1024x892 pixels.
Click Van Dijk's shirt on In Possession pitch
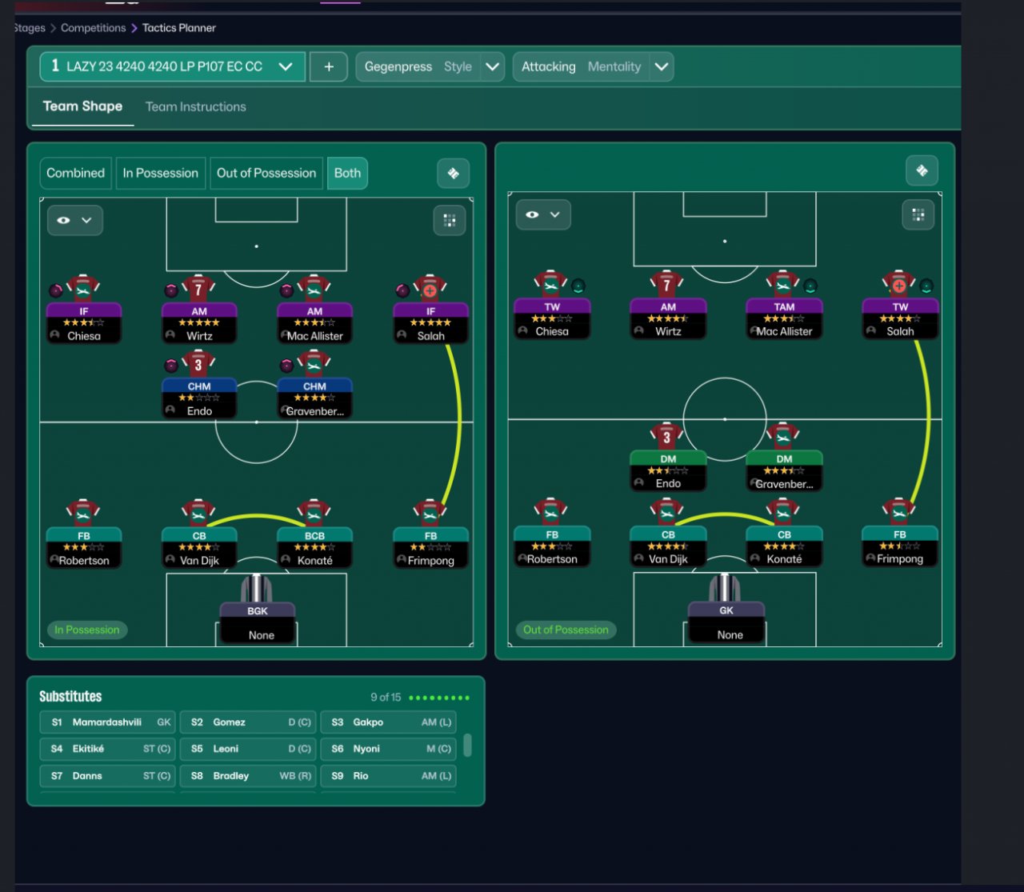point(198,513)
